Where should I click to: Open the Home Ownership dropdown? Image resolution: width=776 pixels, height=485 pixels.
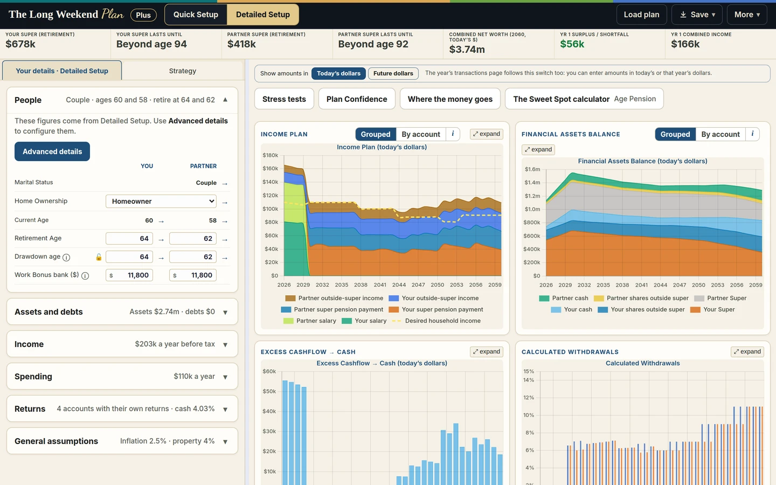161,202
